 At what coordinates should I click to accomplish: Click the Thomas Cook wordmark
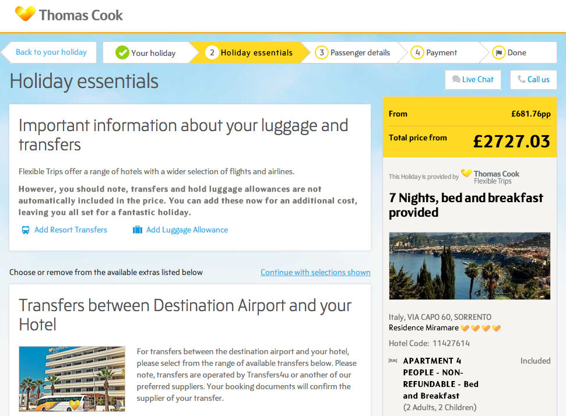(81, 15)
